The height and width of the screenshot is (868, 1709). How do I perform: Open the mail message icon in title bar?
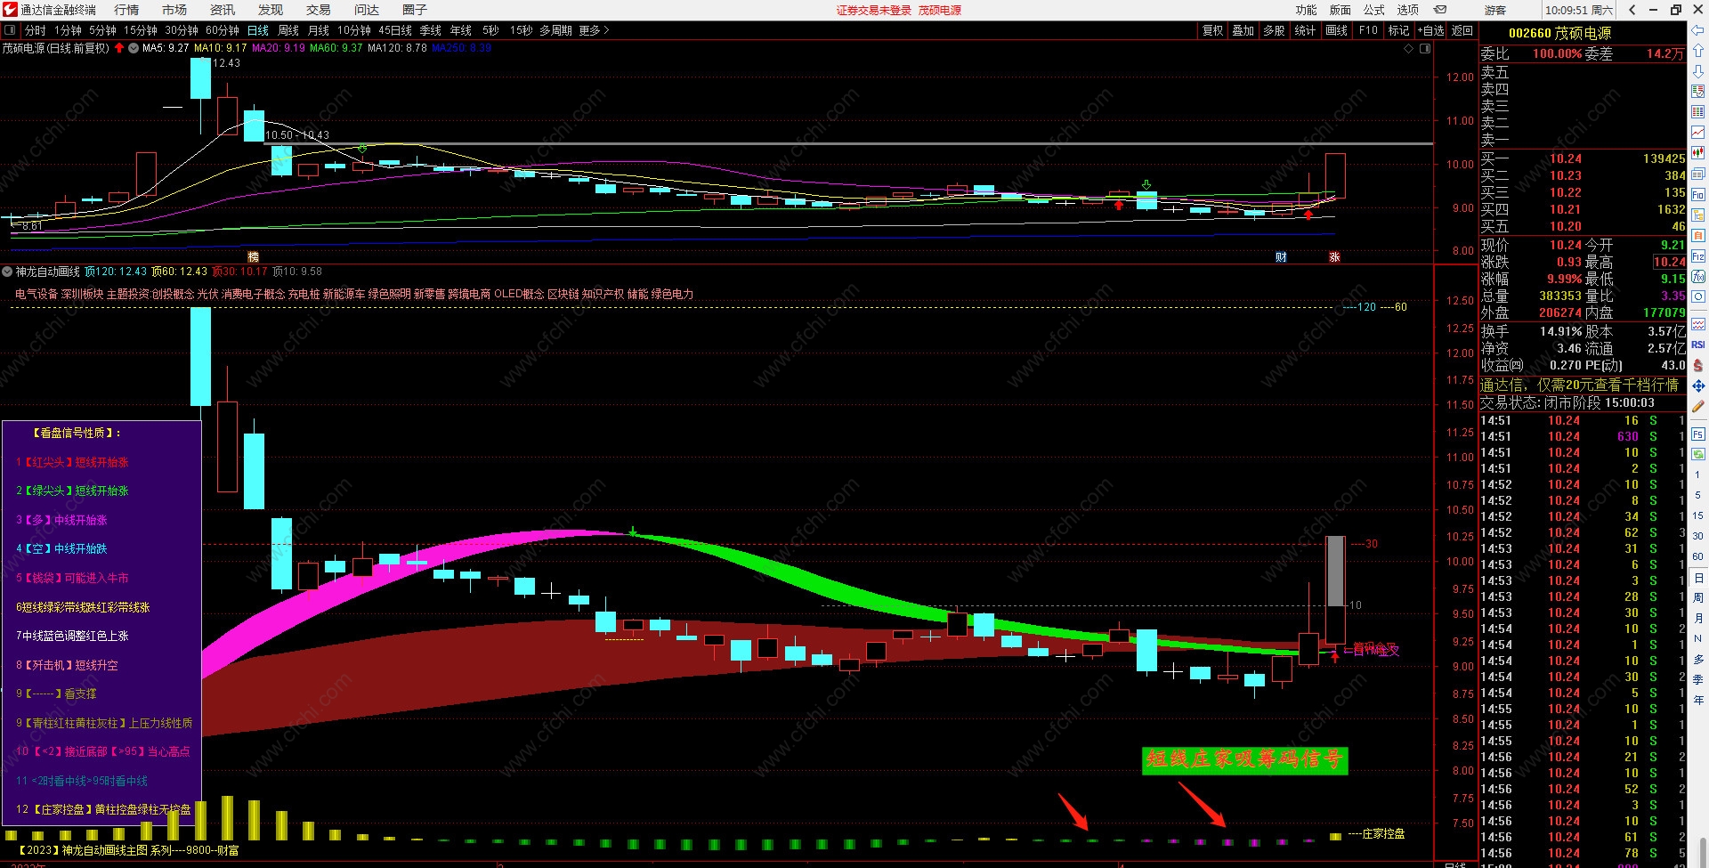(1440, 10)
